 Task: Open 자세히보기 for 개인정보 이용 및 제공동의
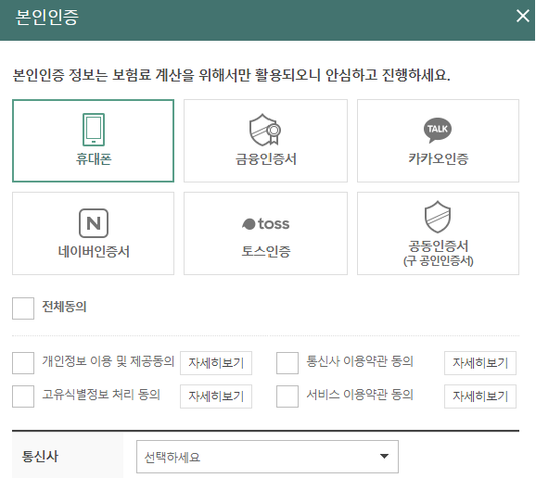point(216,363)
